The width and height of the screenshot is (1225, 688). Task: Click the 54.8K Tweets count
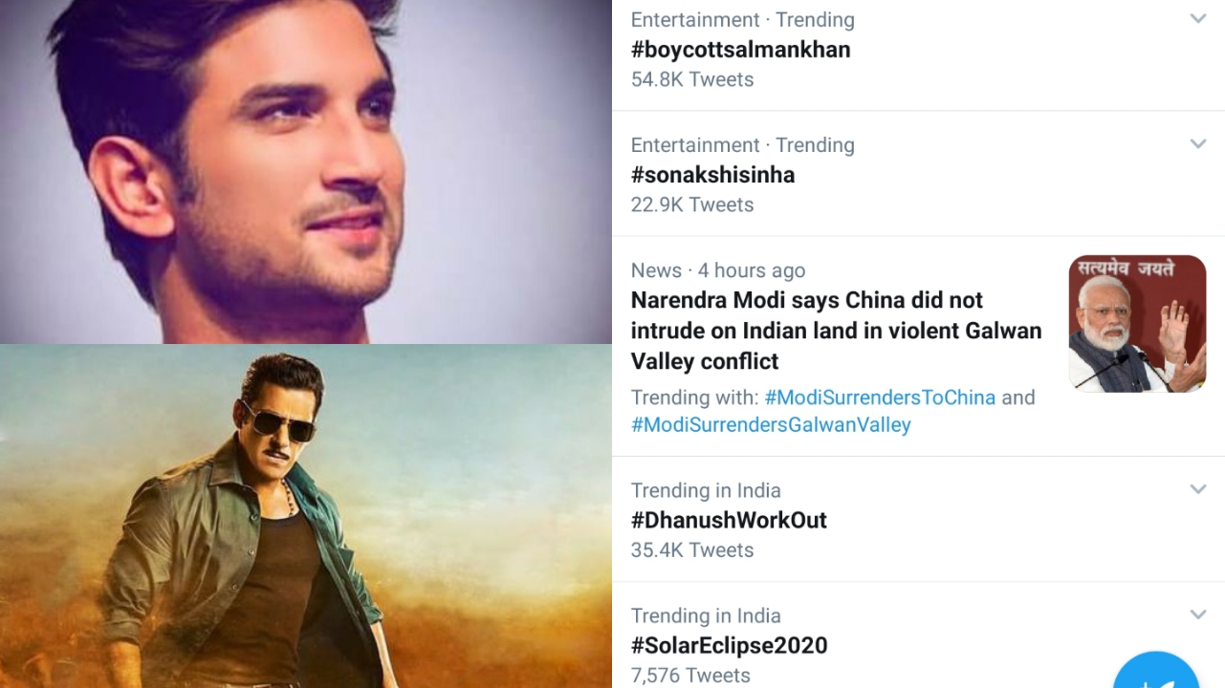tap(692, 79)
